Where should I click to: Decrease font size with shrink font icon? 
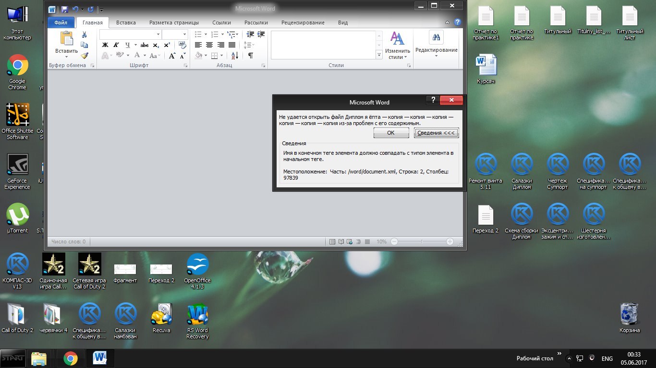pos(182,56)
